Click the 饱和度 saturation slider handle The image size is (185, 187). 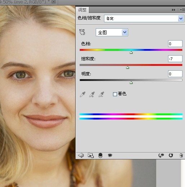[x=127, y=67]
